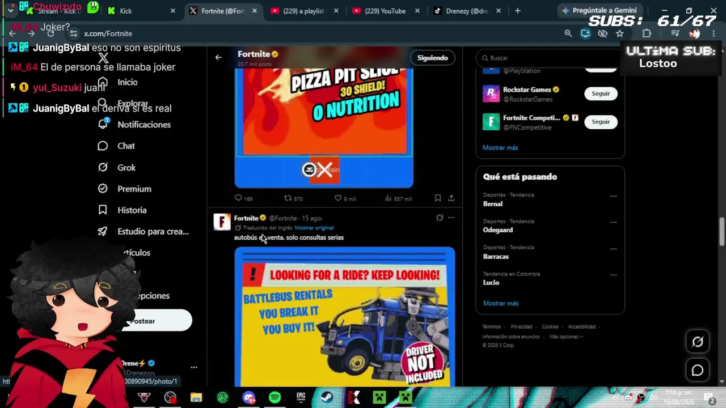Open Historia in the X sidebar
The image size is (726, 408).
tap(122, 210)
